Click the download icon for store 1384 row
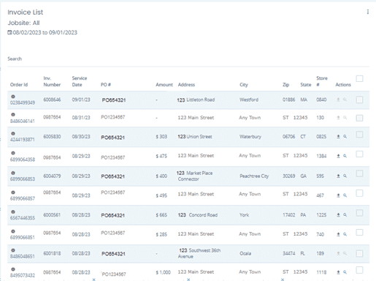Viewport: 376px width, 281px height. click(x=338, y=156)
